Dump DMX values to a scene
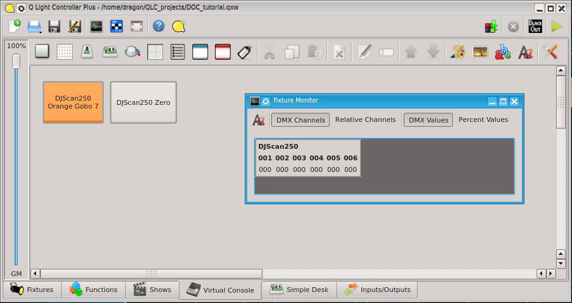The image size is (572, 303). click(x=491, y=27)
